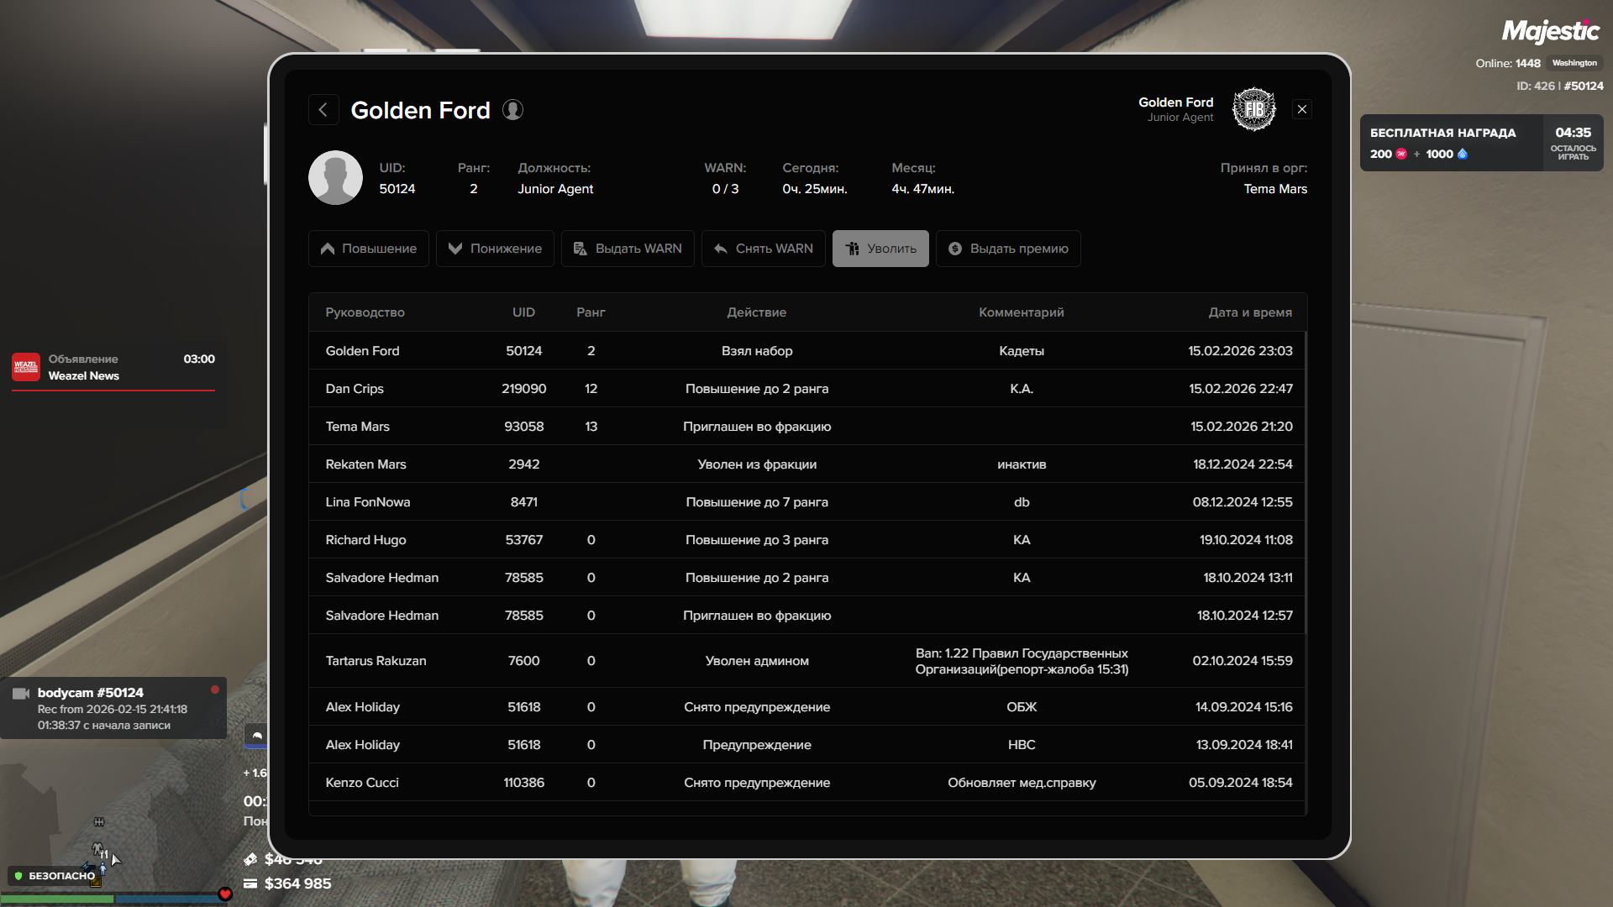Click the Weazel News announcement icon
The height and width of the screenshot is (907, 1613).
pos(26,367)
